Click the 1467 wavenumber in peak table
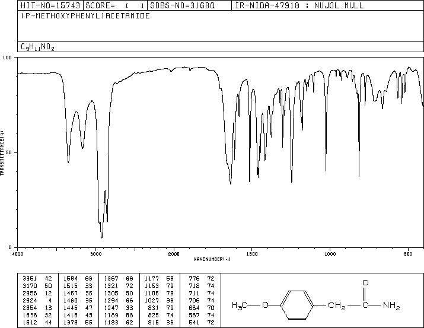 tap(71, 293)
